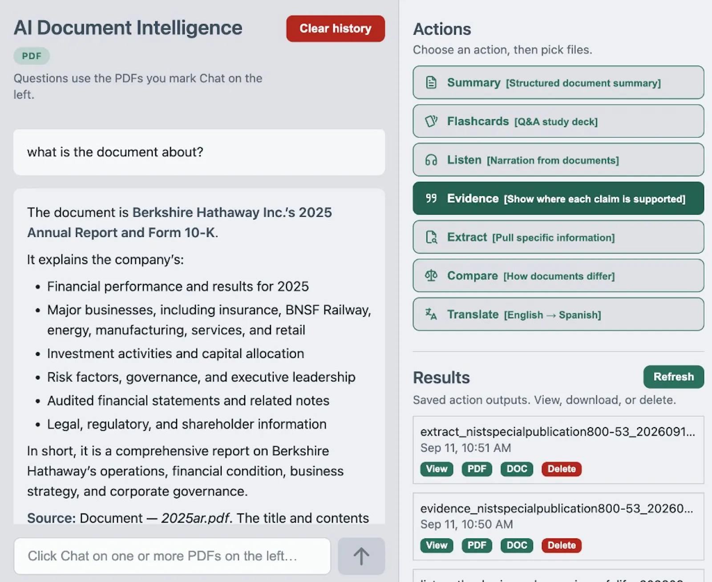Download PDF of the evidence_nist result
Screen dimensions: 712x582
click(x=477, y=546)
